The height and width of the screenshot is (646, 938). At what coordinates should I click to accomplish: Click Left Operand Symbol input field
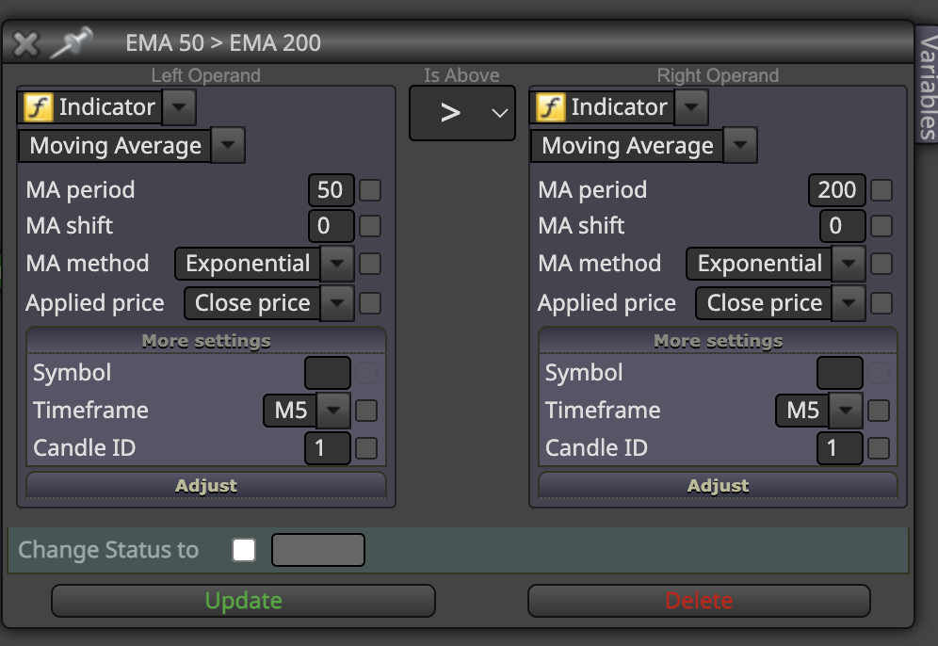tap(328, 373)
